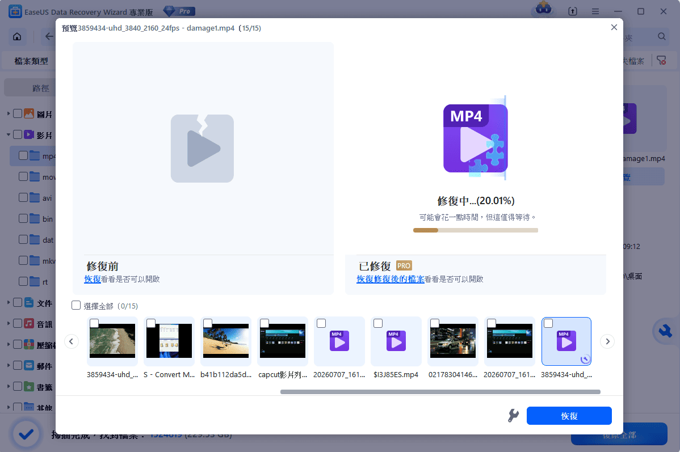This screenshot has width=680, height=452.
Task: Click the home icon in the toolbar
Action: [18, 37]
